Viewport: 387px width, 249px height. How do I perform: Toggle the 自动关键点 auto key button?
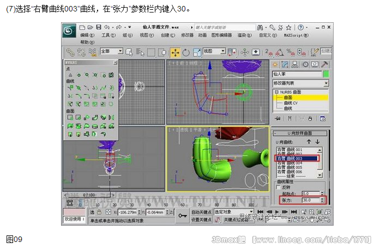pos(201,212)
